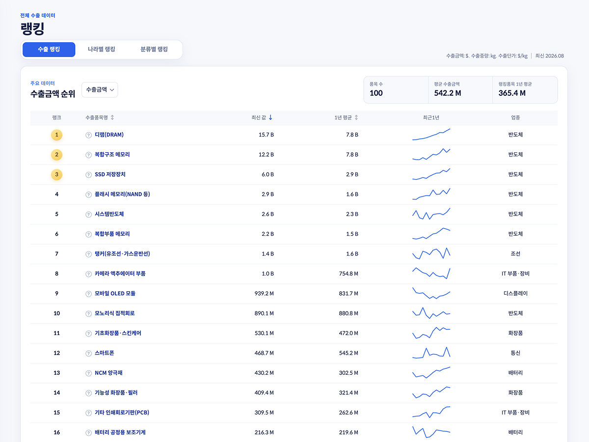The height and width of the screenshot is (442, 589).
Task: Click the 랭킹품목 1년 평균 365.4 M stat
Action: [525, 90]
